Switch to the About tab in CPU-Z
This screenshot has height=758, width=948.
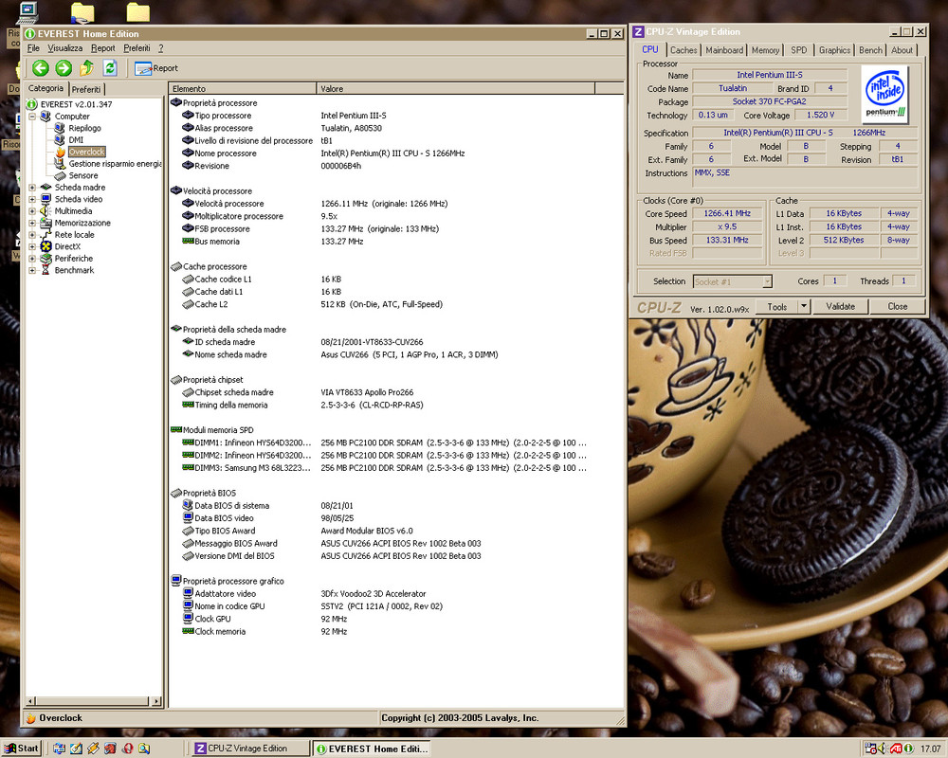point(902,50)
